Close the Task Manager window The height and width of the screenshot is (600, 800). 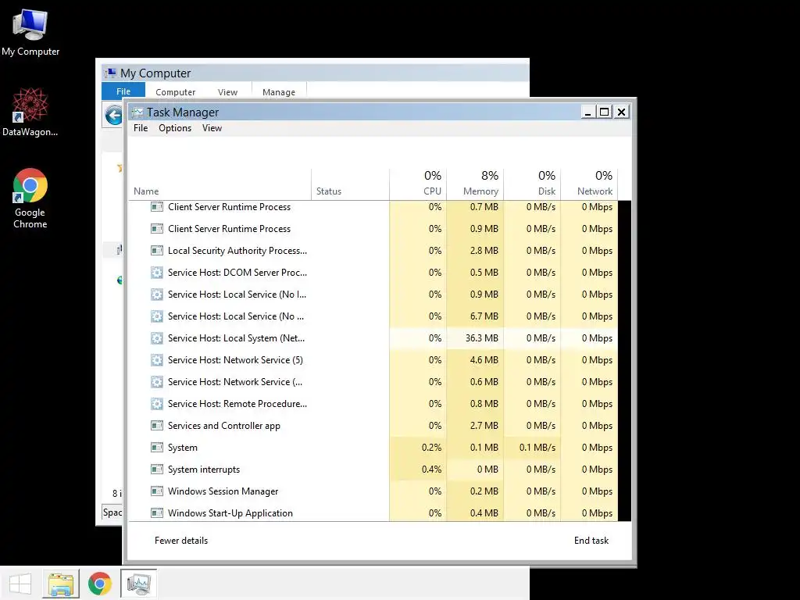[621, 112]
